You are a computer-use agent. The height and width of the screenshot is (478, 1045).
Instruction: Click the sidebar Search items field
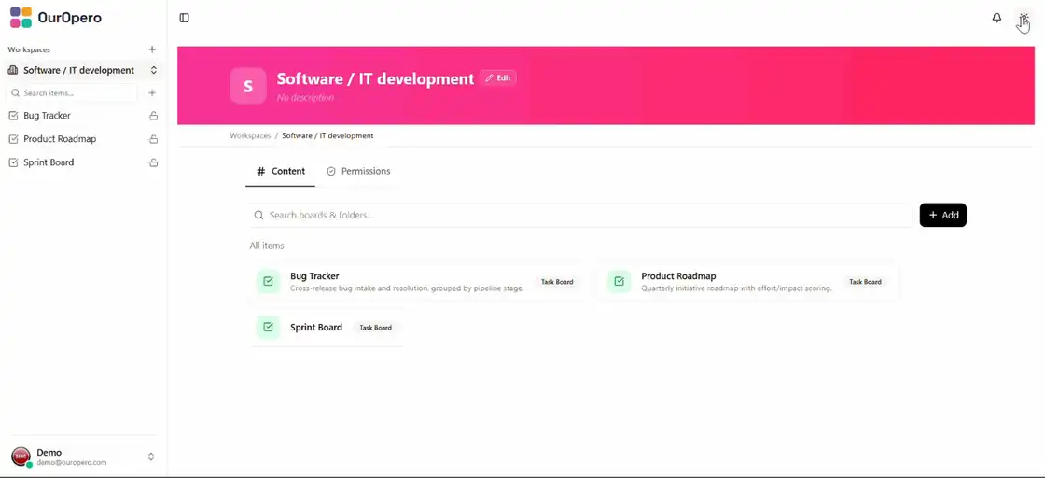[71, 93]
